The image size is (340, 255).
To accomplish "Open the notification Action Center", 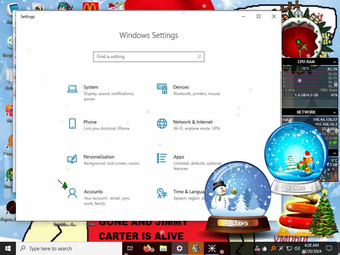I will coord(329,248).
